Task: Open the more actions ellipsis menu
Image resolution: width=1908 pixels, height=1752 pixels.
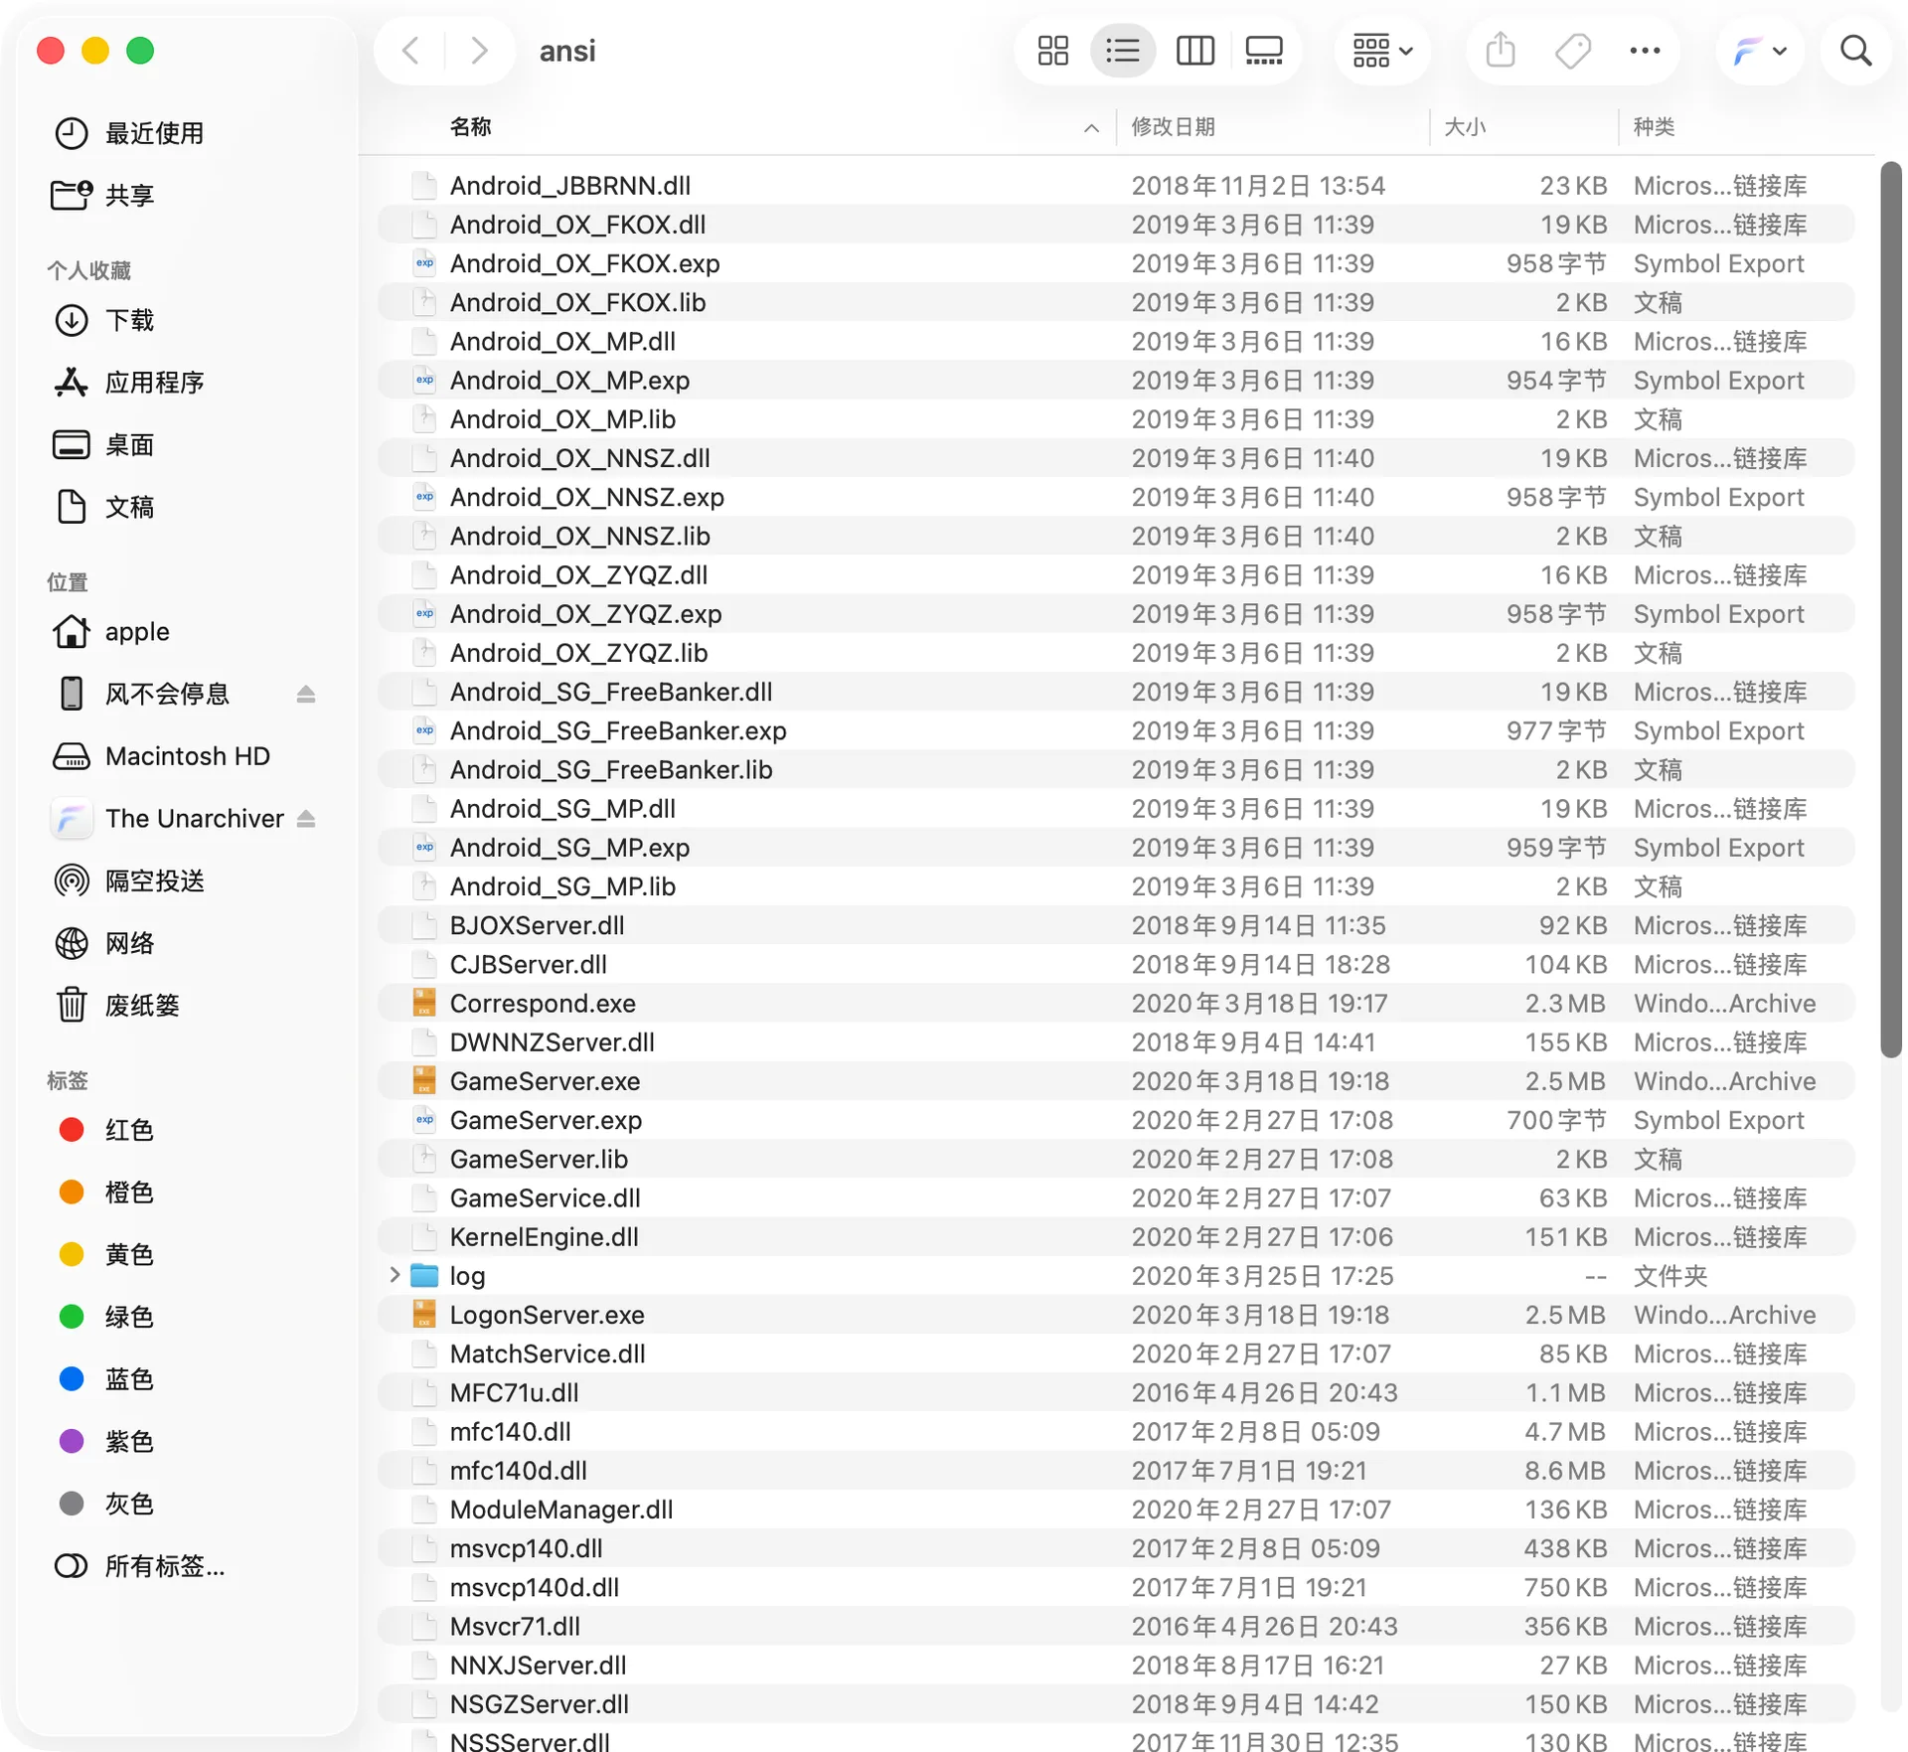Action: tap(1645, 51)
